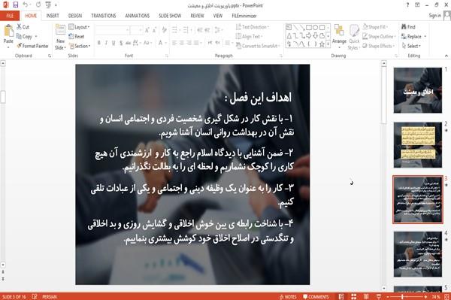Select slide 1 thumbnail
The image size is (451, 300).
point(418,90)
